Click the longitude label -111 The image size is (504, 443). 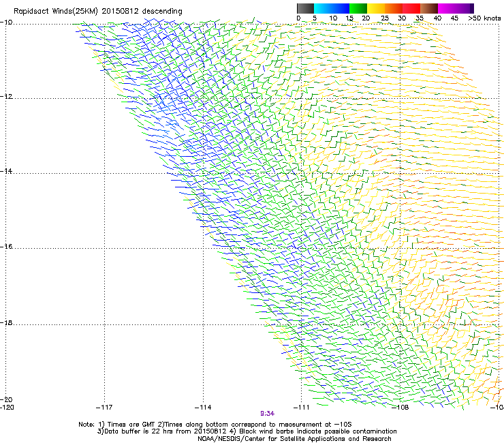pyautogui.click(x=302, y=408)
